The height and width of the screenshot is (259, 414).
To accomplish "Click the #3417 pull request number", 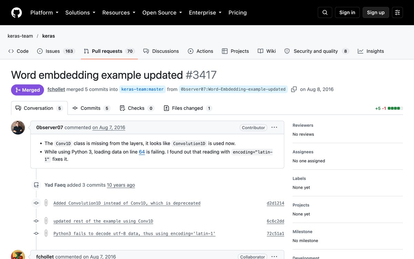I will 201,75.
